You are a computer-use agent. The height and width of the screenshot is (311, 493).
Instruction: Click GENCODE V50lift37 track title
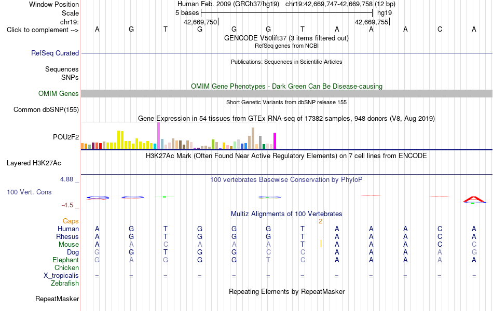[x=286, y=38]
